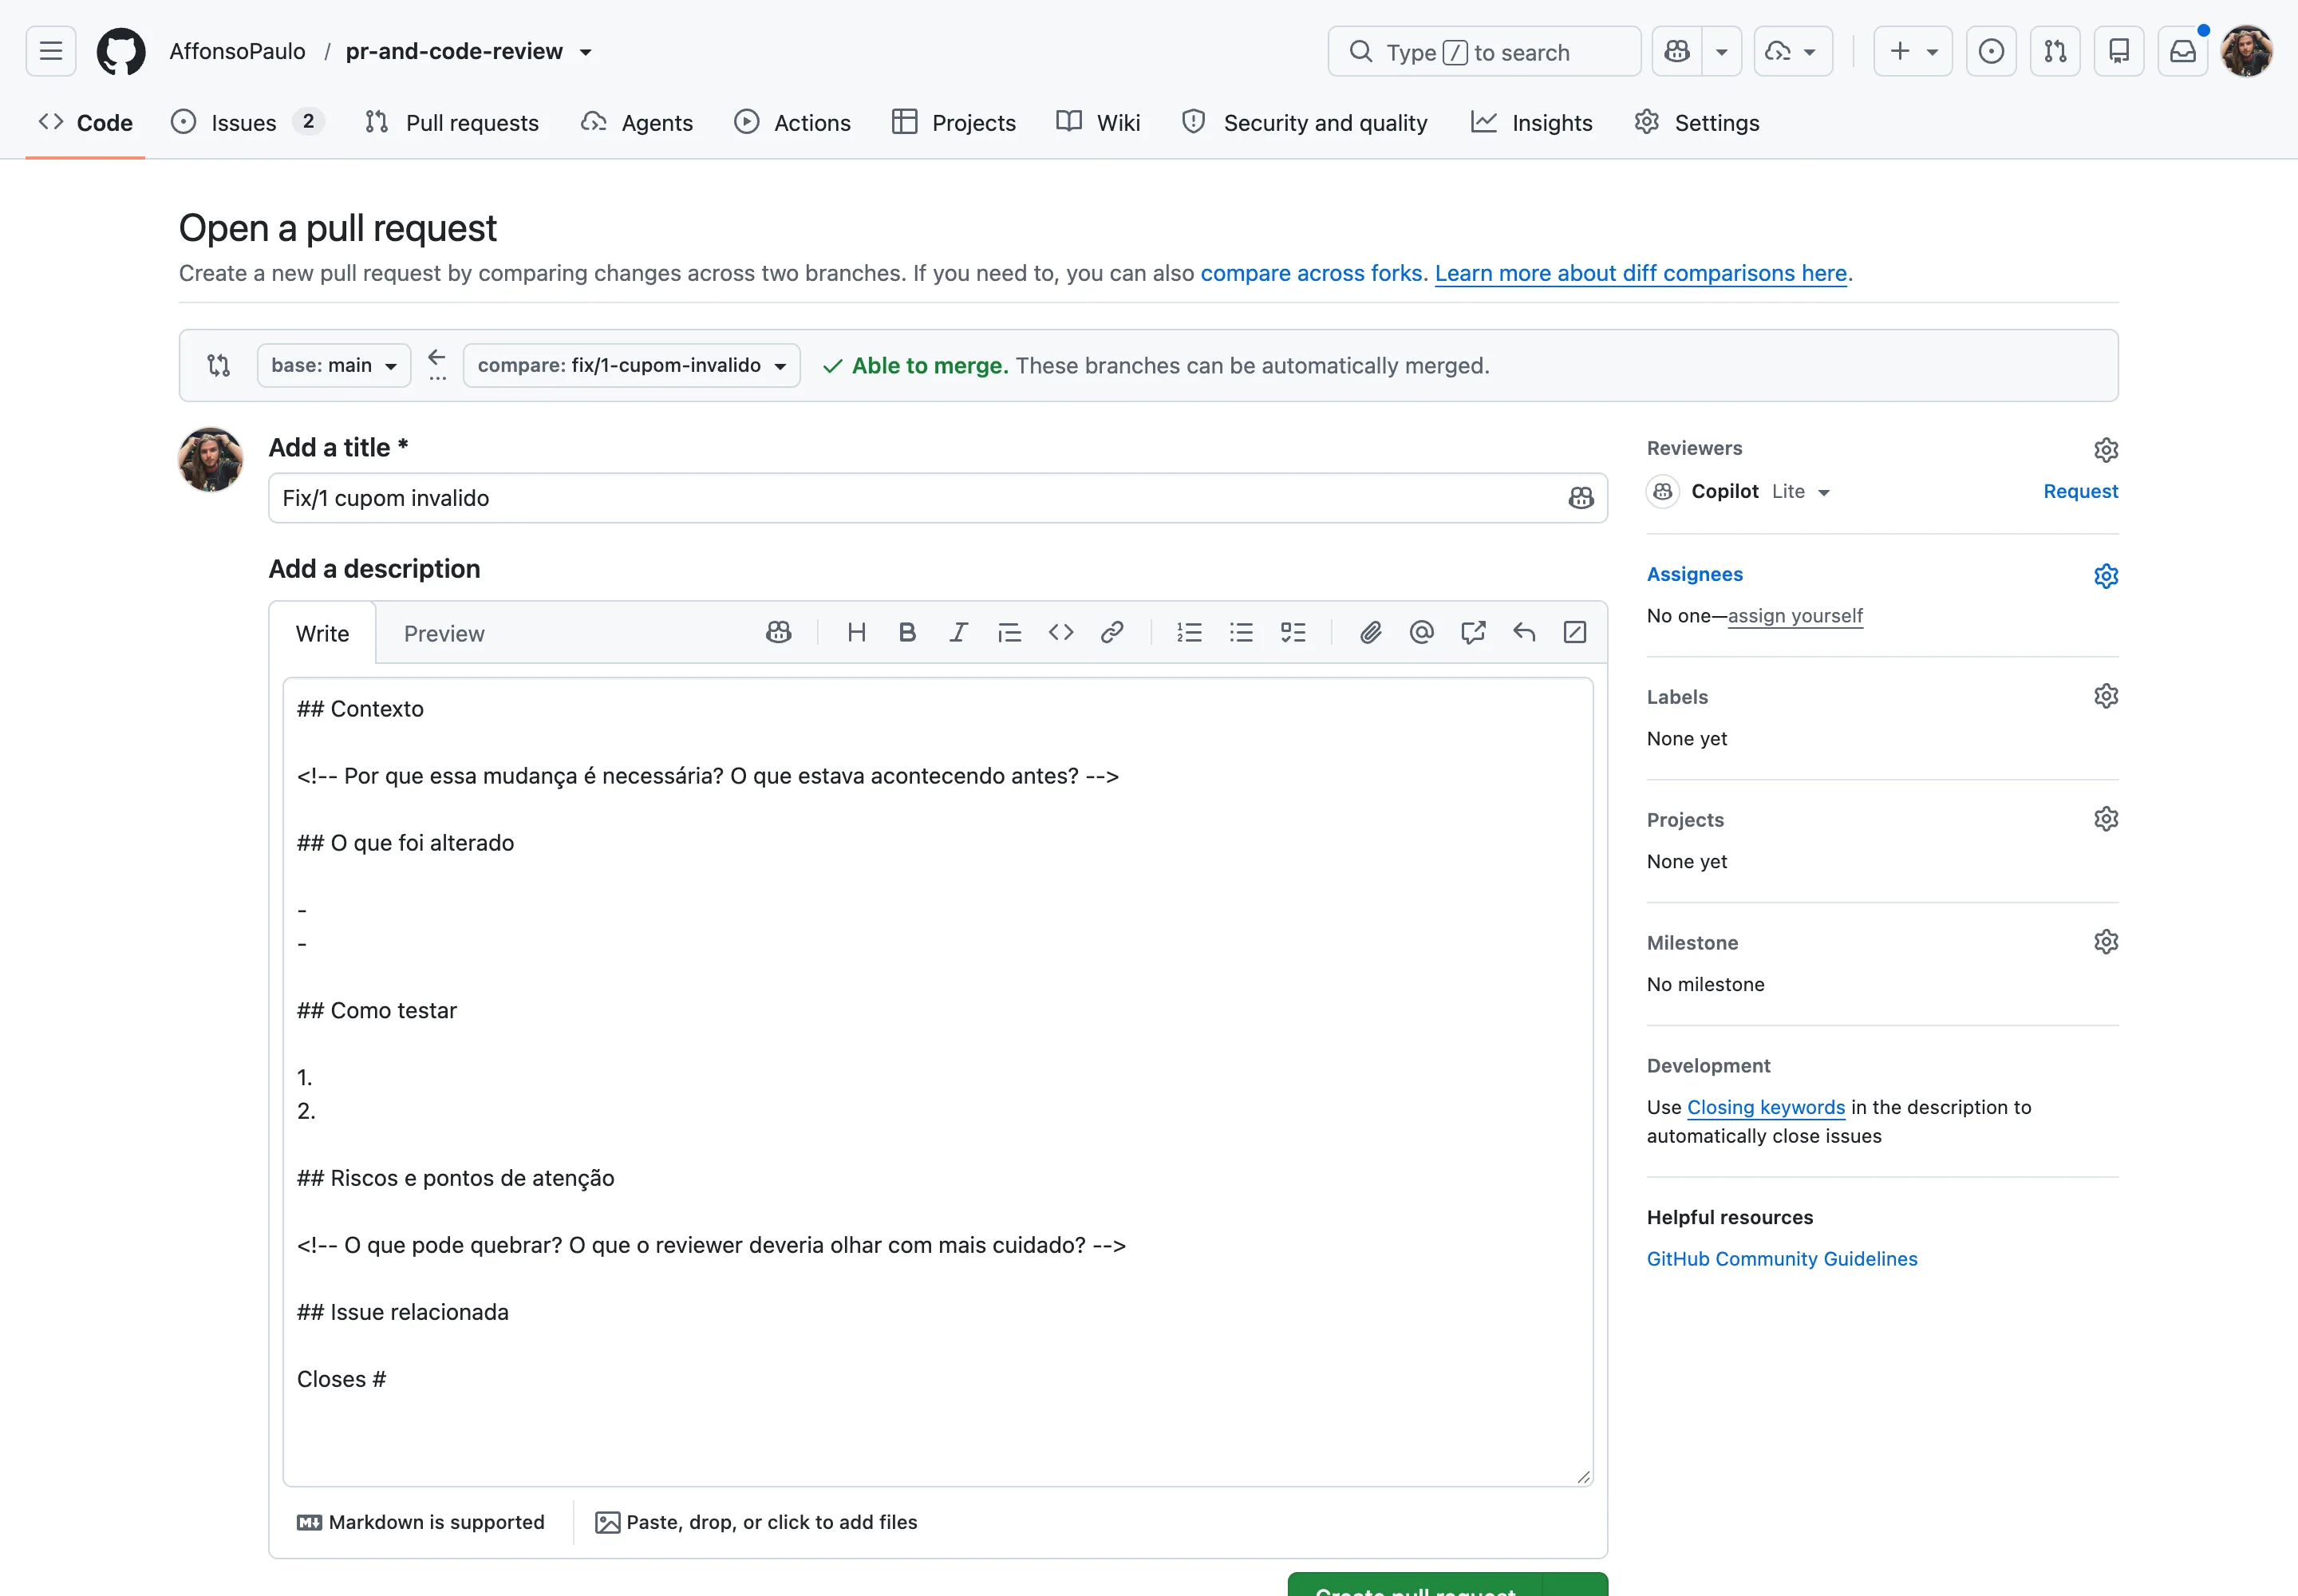Open Security and quality tab
2298x1596 pixels.
click(x=1304, y=122)
